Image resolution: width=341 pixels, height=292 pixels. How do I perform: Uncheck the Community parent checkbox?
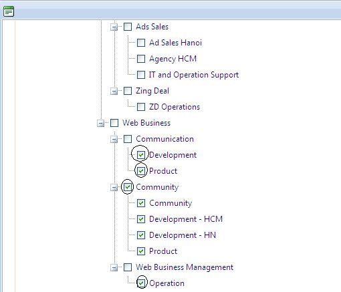(x=128, y=187)
